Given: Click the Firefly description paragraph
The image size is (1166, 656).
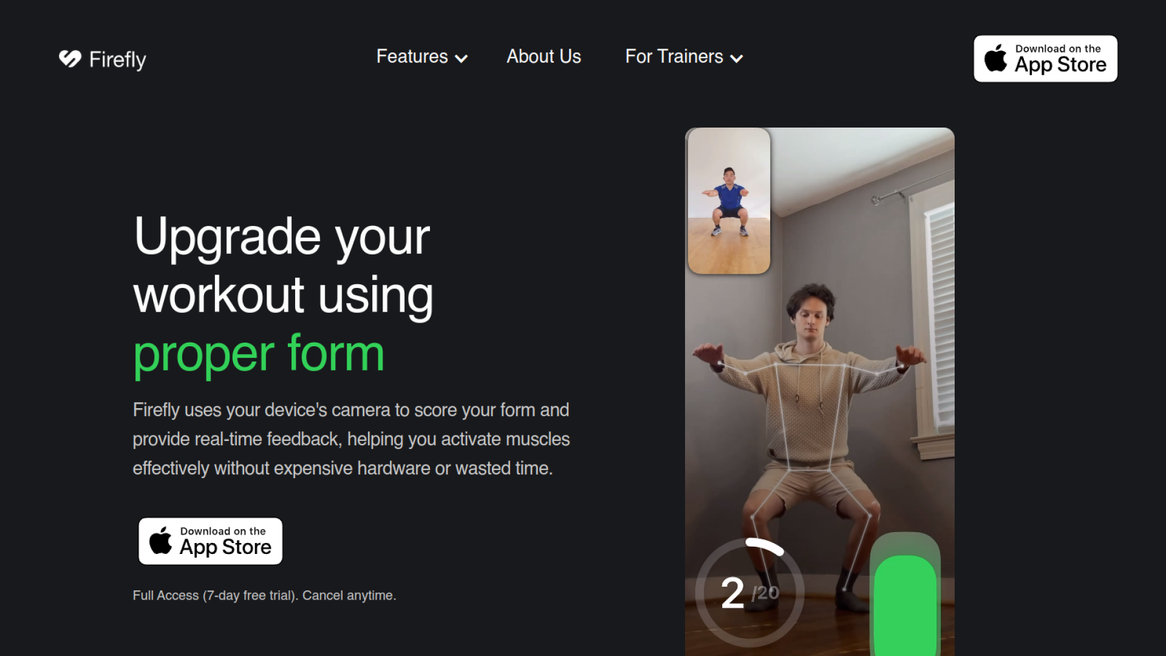Looking at the screenshot, I should click(351, 439).
